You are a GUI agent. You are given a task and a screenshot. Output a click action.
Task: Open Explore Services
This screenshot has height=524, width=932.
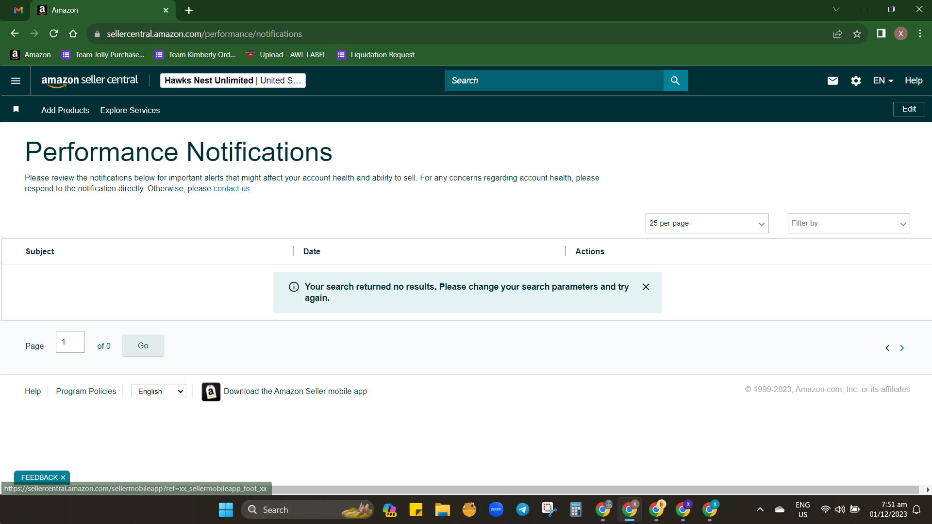130,110
